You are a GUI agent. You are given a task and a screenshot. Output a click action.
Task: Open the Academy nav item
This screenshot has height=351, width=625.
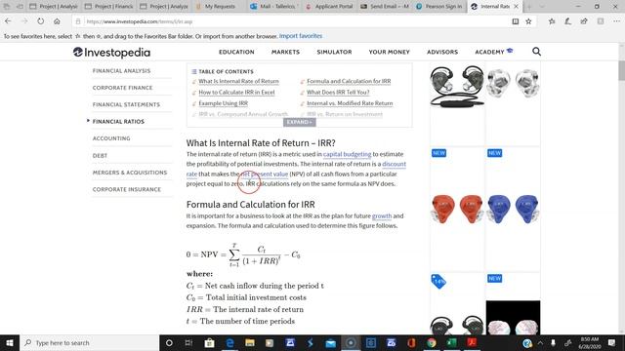(493, 52)
